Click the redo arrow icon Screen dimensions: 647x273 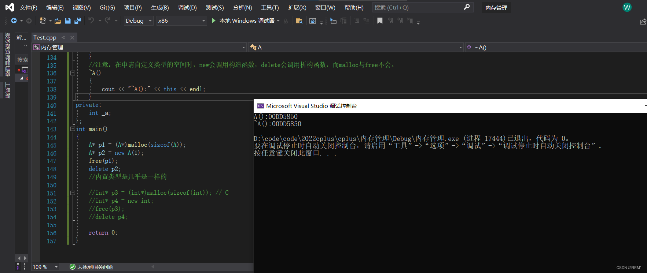coord(107,20)
